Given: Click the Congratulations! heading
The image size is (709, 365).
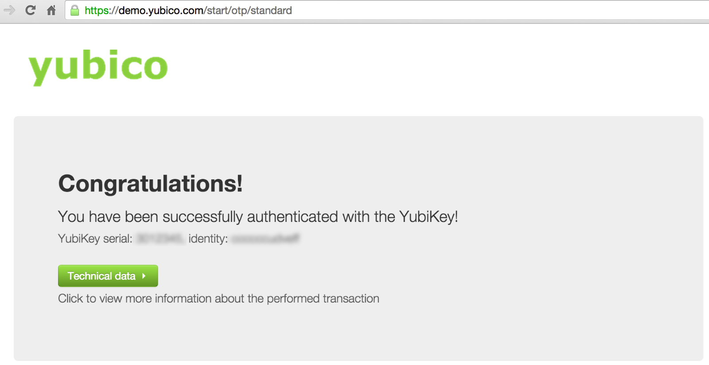Looking at the screenshot, I should point(150,183).
